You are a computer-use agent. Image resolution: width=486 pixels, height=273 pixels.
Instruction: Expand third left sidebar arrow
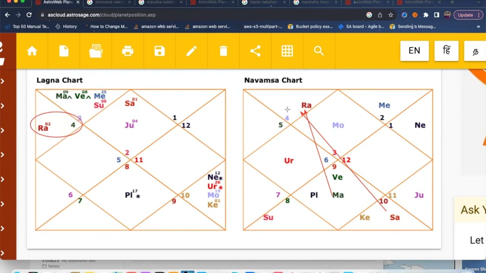tap(3, 130)
